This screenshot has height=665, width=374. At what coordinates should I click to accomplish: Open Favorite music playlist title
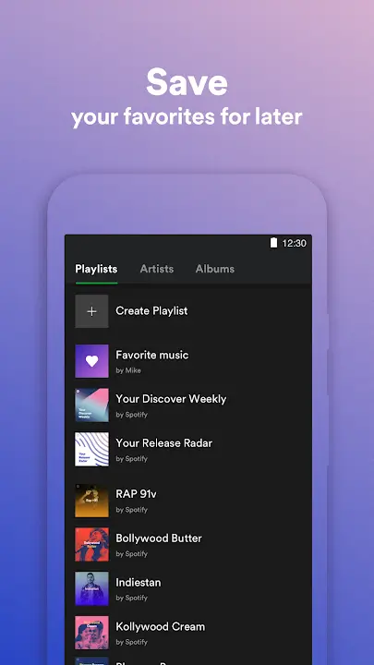tap(152, 355)
